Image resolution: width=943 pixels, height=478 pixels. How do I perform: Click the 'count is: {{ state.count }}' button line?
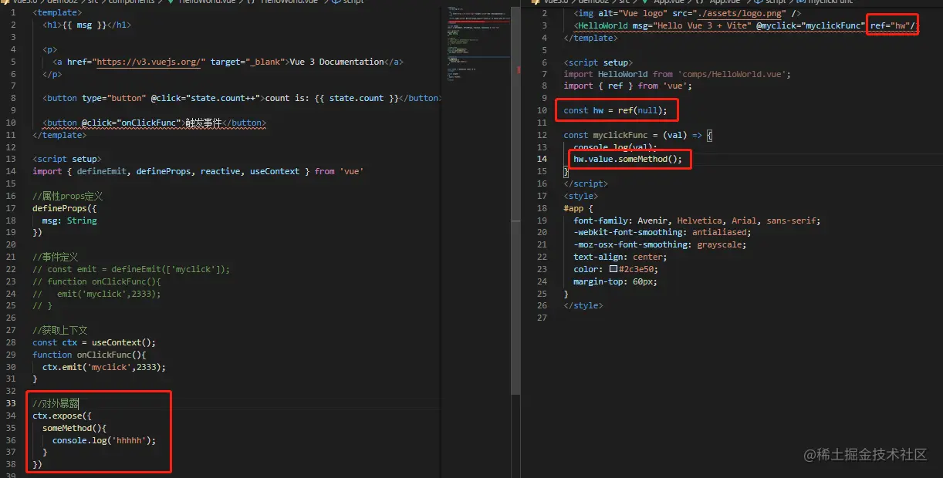tap(241, 99)
